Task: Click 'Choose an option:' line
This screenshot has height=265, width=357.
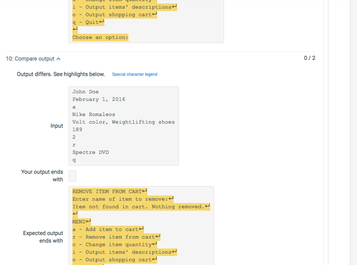Action: point(100,37)
